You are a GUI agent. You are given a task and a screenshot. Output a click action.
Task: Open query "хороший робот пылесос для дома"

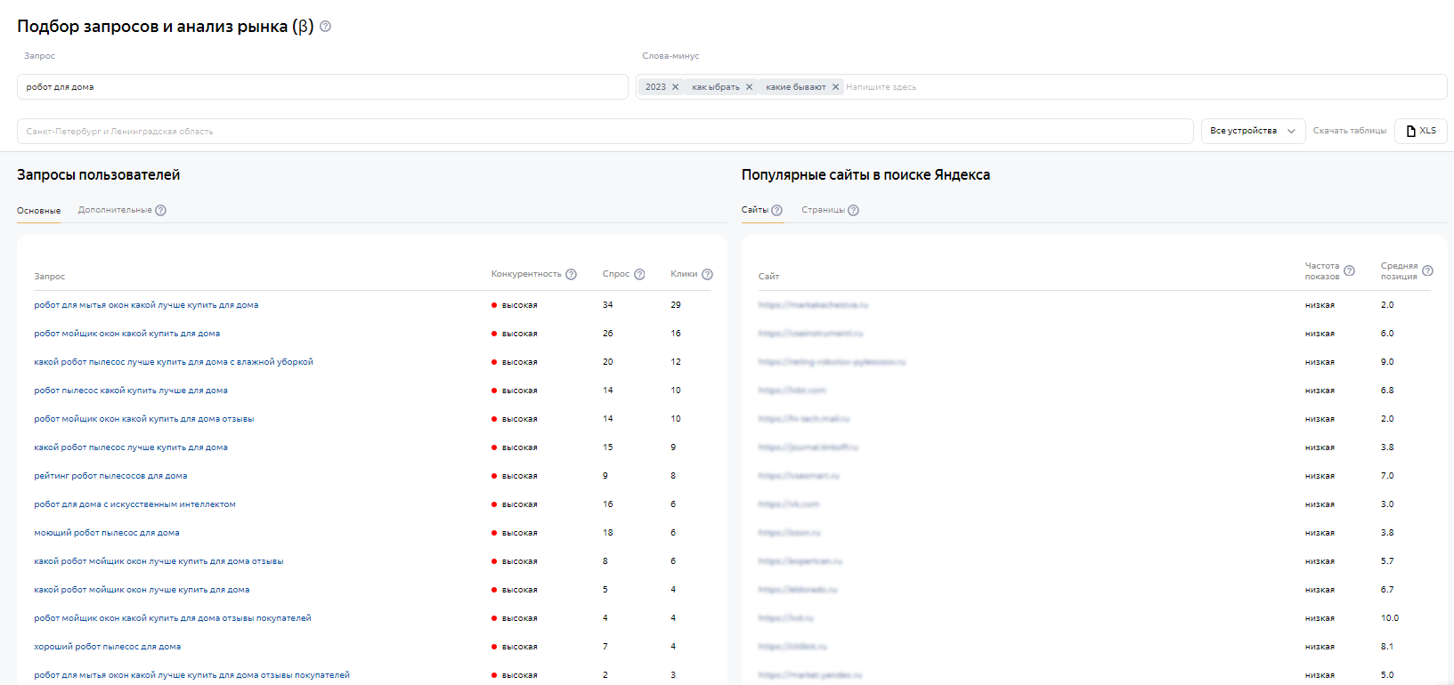(108, 647)
